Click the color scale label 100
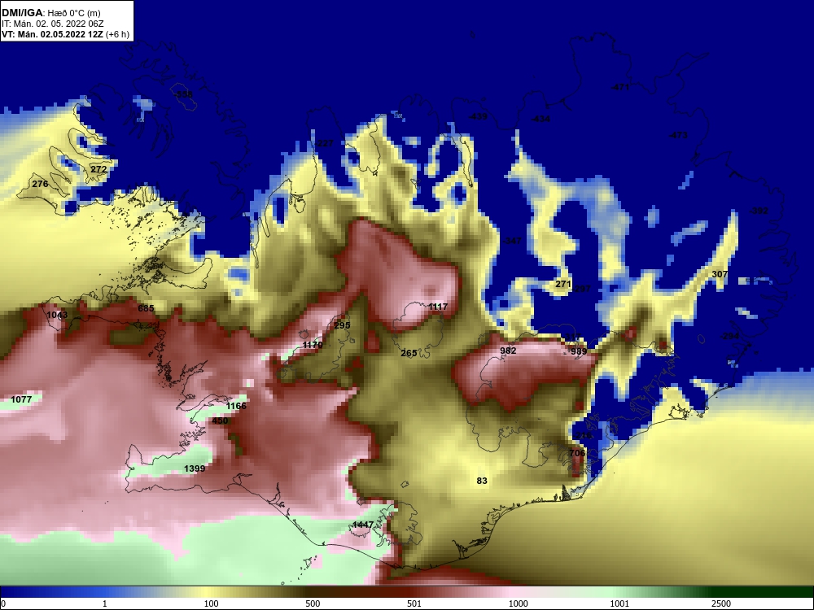Viewport: 814px width, 610px height. (x=212, y=603)
